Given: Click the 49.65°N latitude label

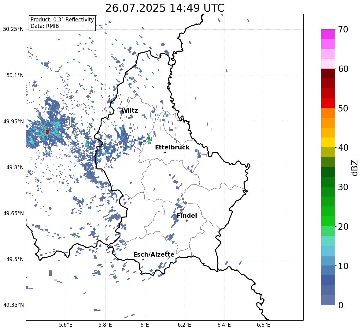Looking at the screenshot, I should point(13,213).
